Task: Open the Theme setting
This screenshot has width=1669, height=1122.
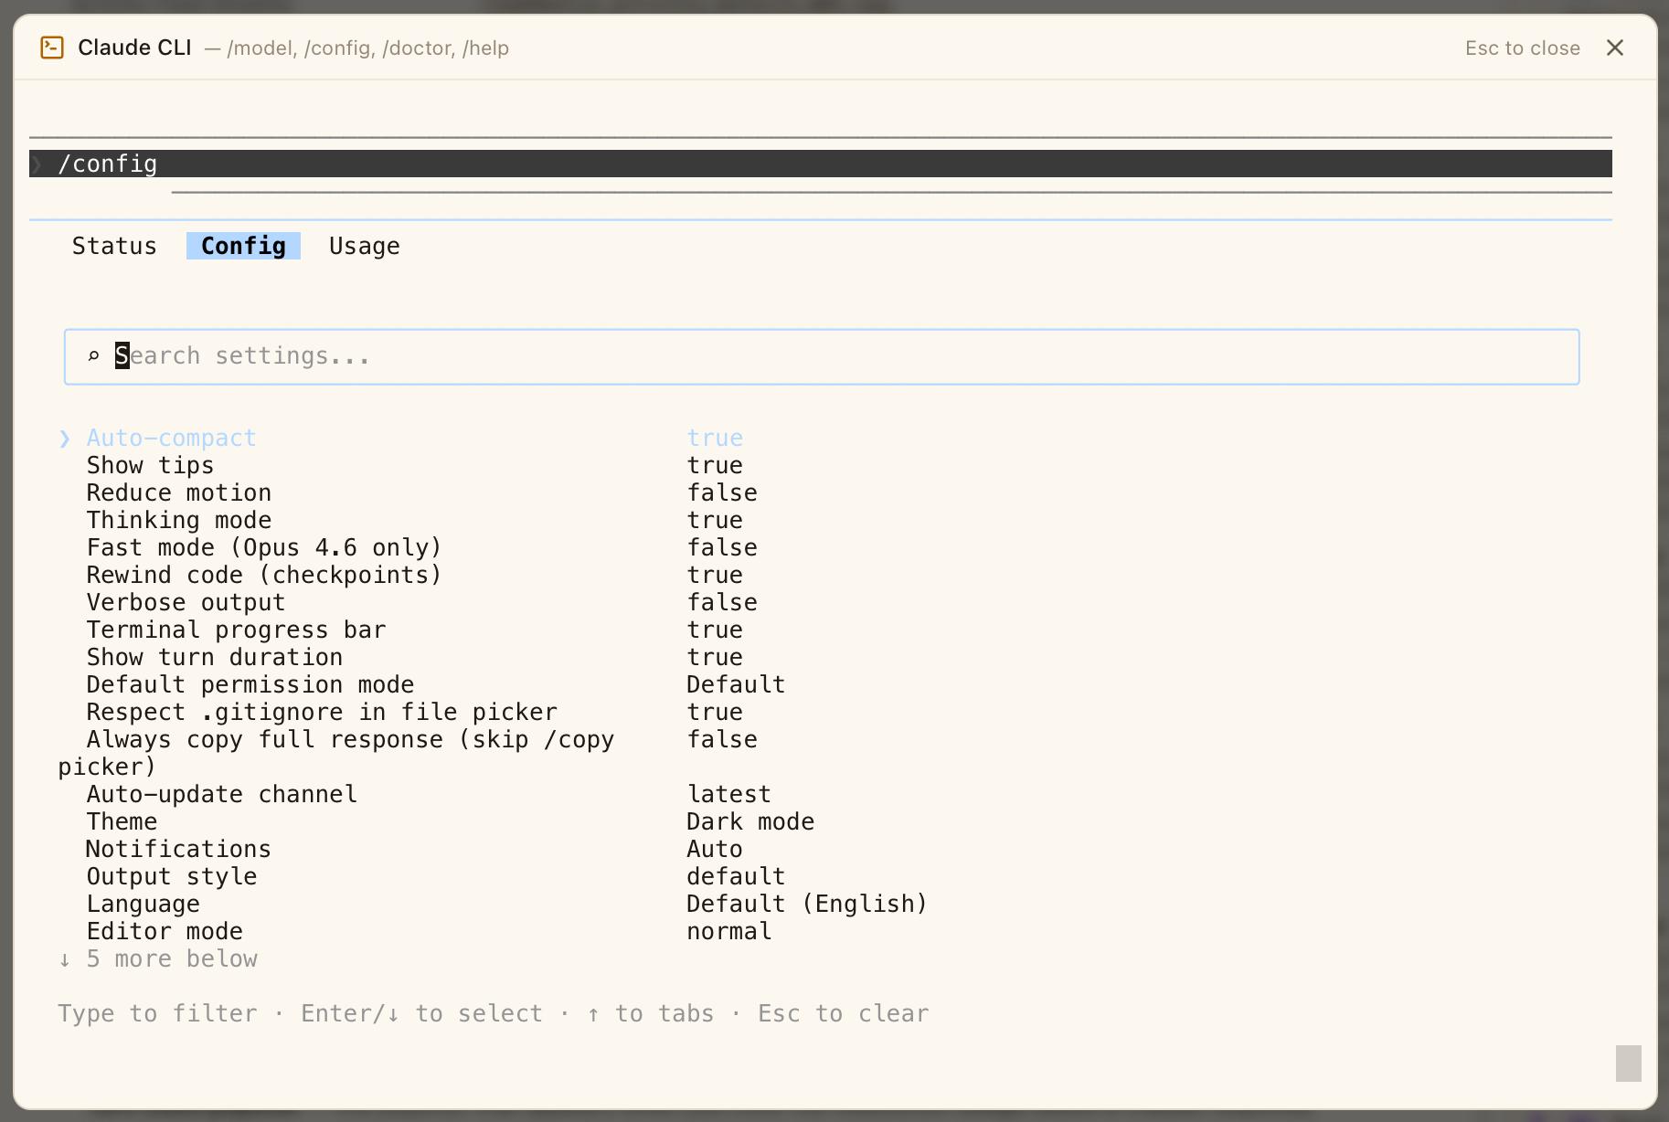Action: (x=450, y=822)
